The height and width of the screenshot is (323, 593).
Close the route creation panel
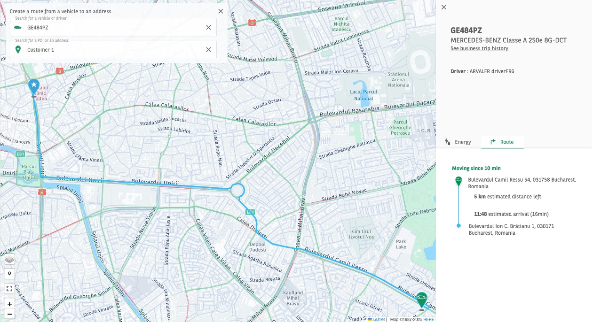pos(220,11)
